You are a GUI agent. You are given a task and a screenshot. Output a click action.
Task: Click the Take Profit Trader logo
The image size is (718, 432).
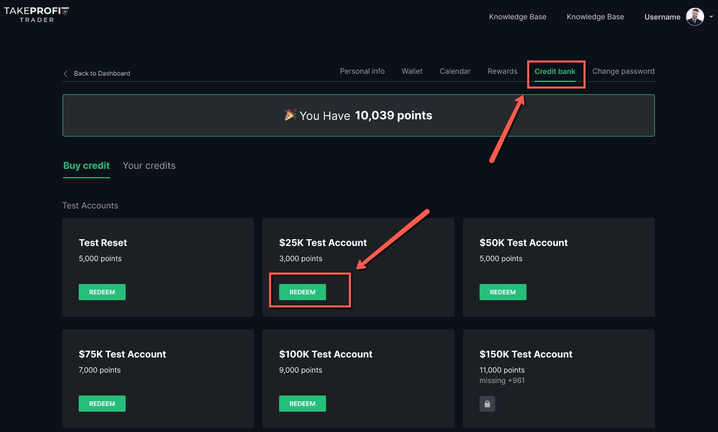36,15
